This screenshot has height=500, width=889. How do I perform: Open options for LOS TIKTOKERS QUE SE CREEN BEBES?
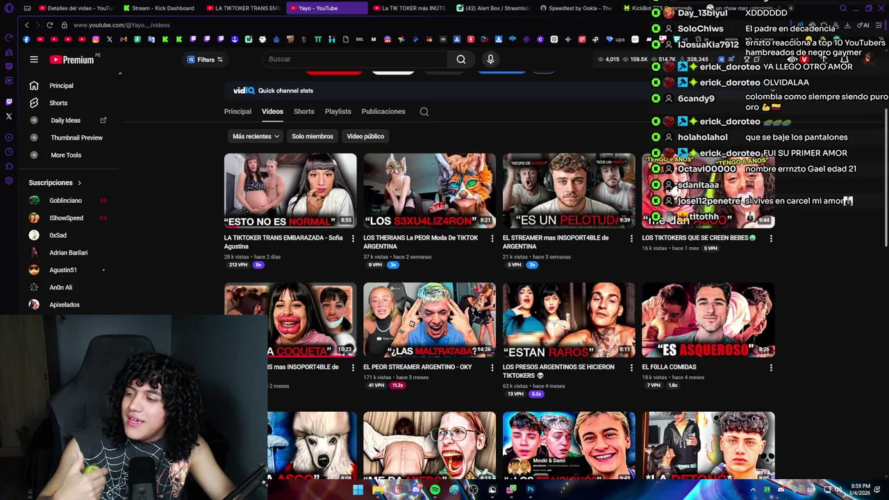click(x=771, y=239)
